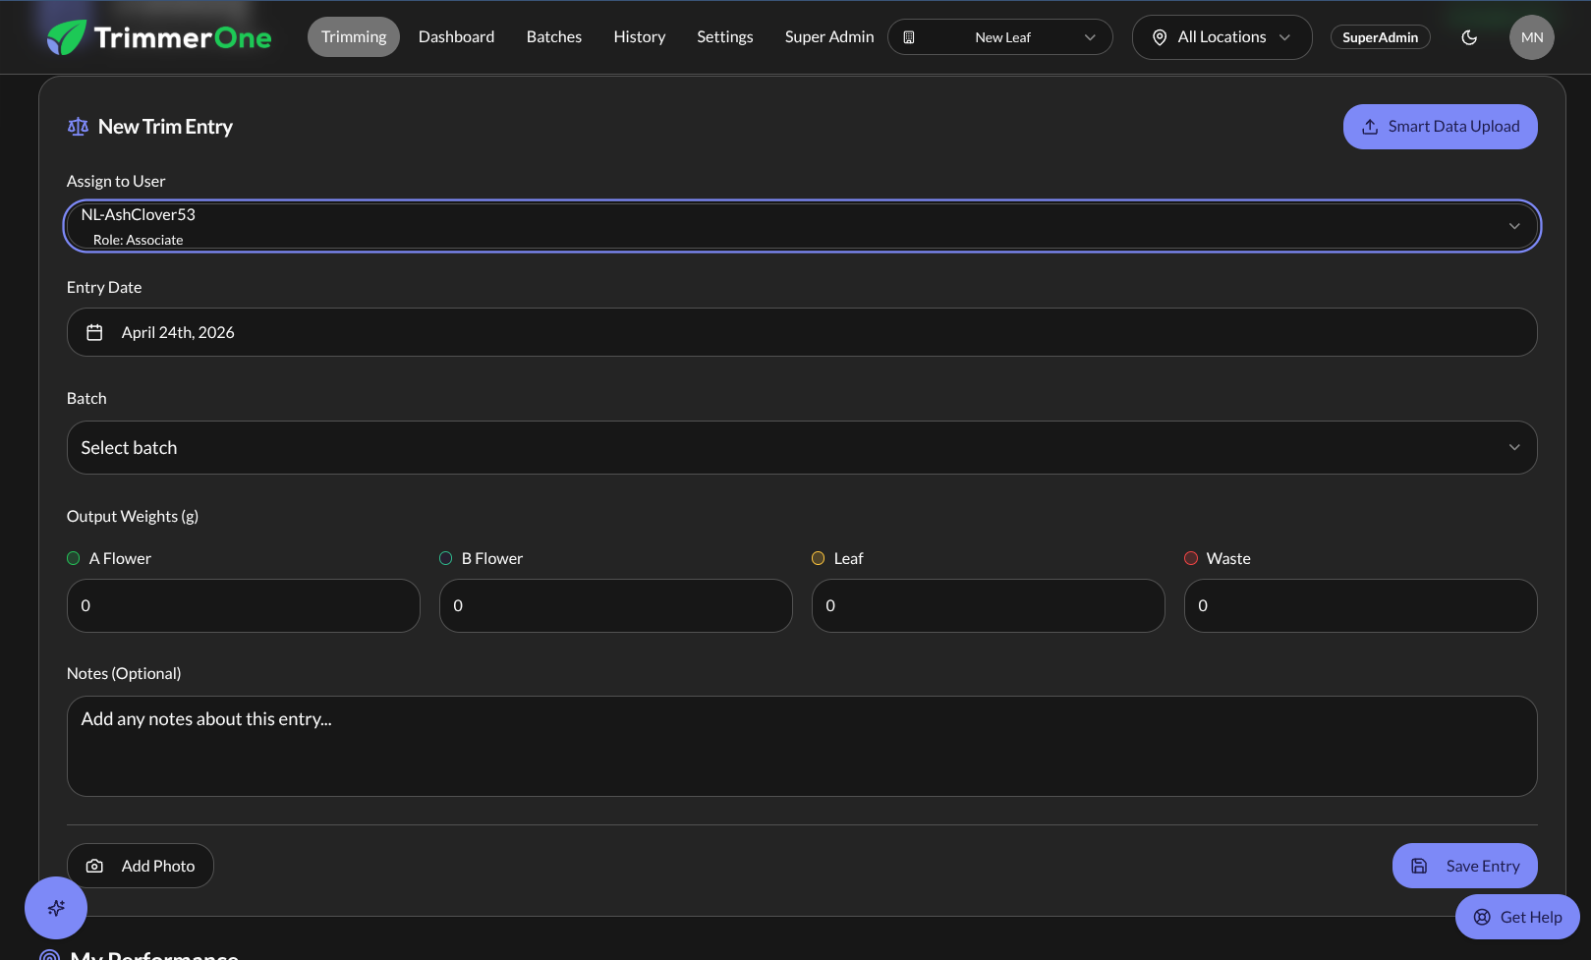Screen dimensions: 1591x960
Task: Click the location pin icon near All Locations
Action: (1161, 36)
